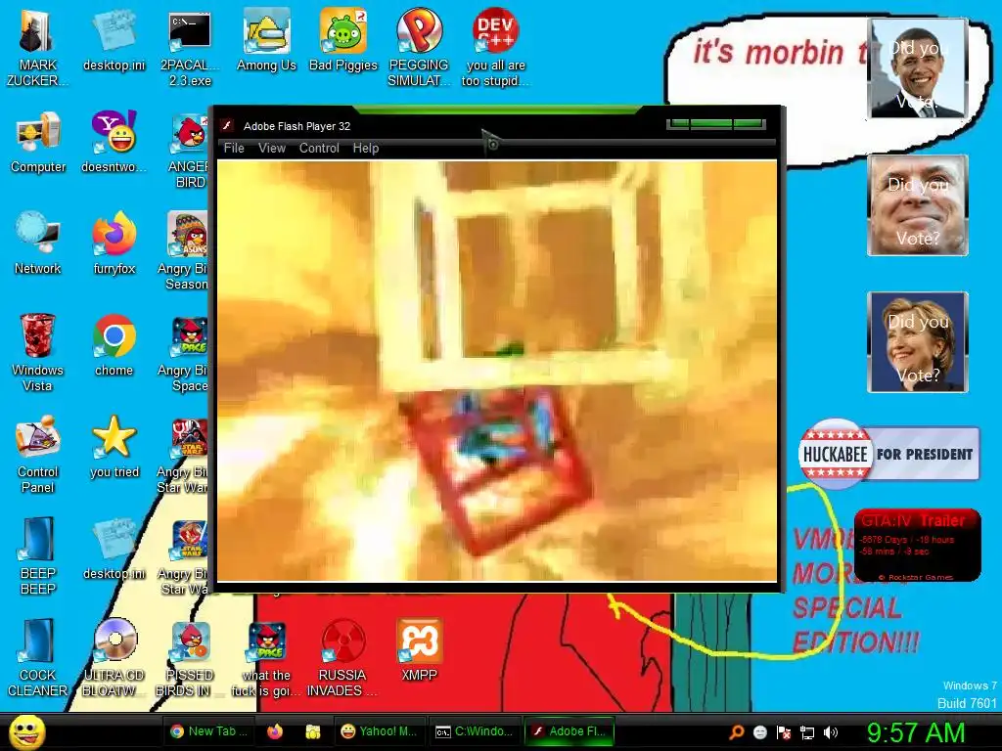Switch to Yahoo! M... taskbar button
This screenshot has width=1002, height=751.
point(379,731)
